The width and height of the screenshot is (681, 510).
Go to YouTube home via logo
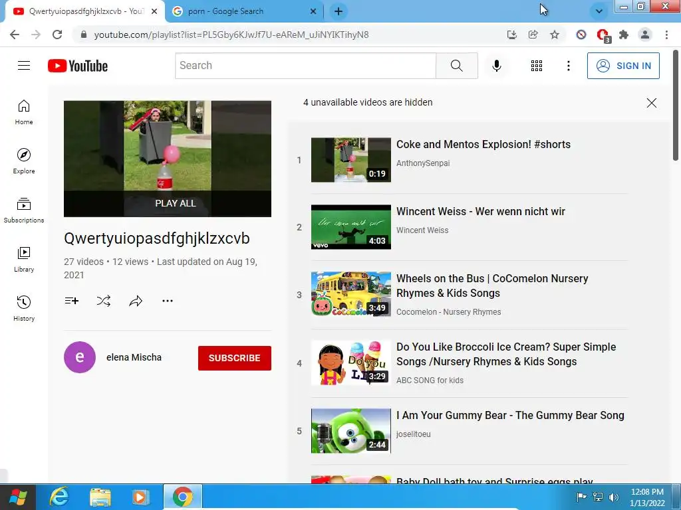[78, 66]
